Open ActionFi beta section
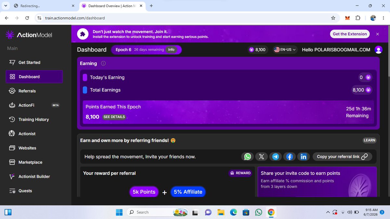The height and width of the screenshot is (219, 390). click(34, 105)
